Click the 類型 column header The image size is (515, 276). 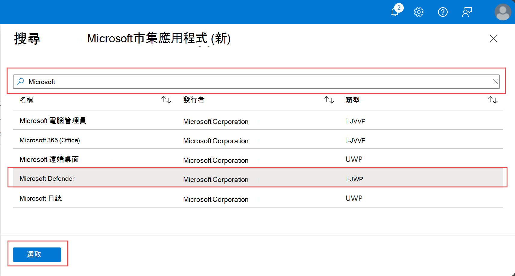353,100
